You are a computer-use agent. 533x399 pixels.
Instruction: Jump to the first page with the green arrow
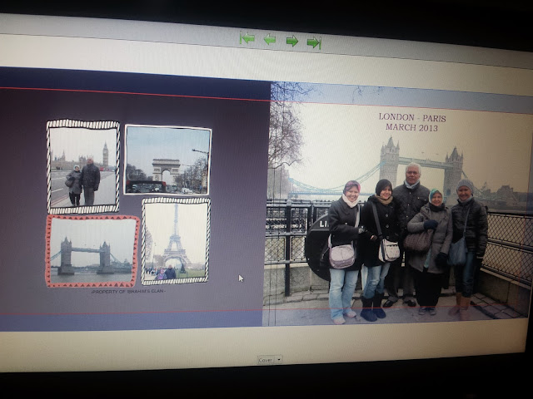tap(247, 37)
